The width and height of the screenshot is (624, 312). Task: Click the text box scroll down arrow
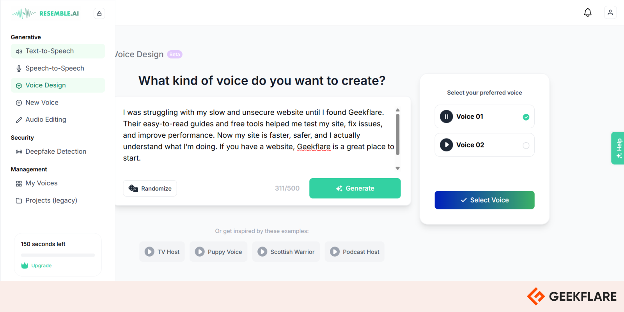[398, 168]
